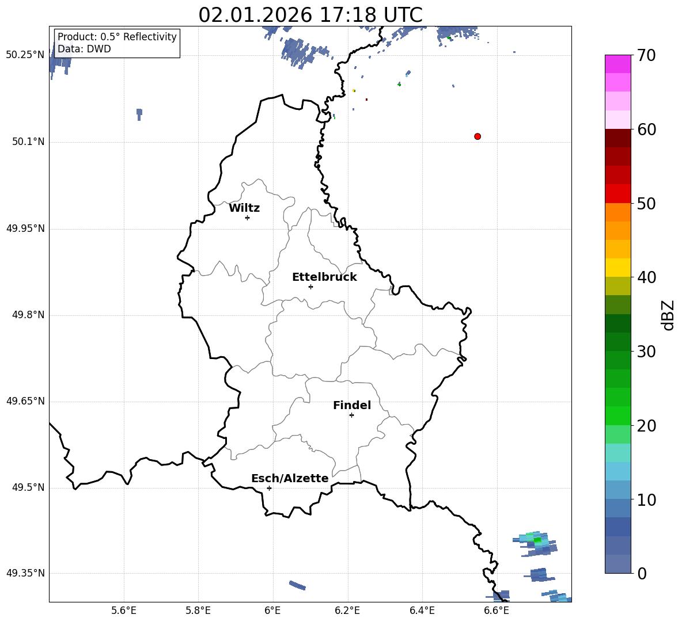Screen dimensions: 682x622
Task: Click the title 02.01.2026 17:18 UTC
Action: click(x=310, y=15)
